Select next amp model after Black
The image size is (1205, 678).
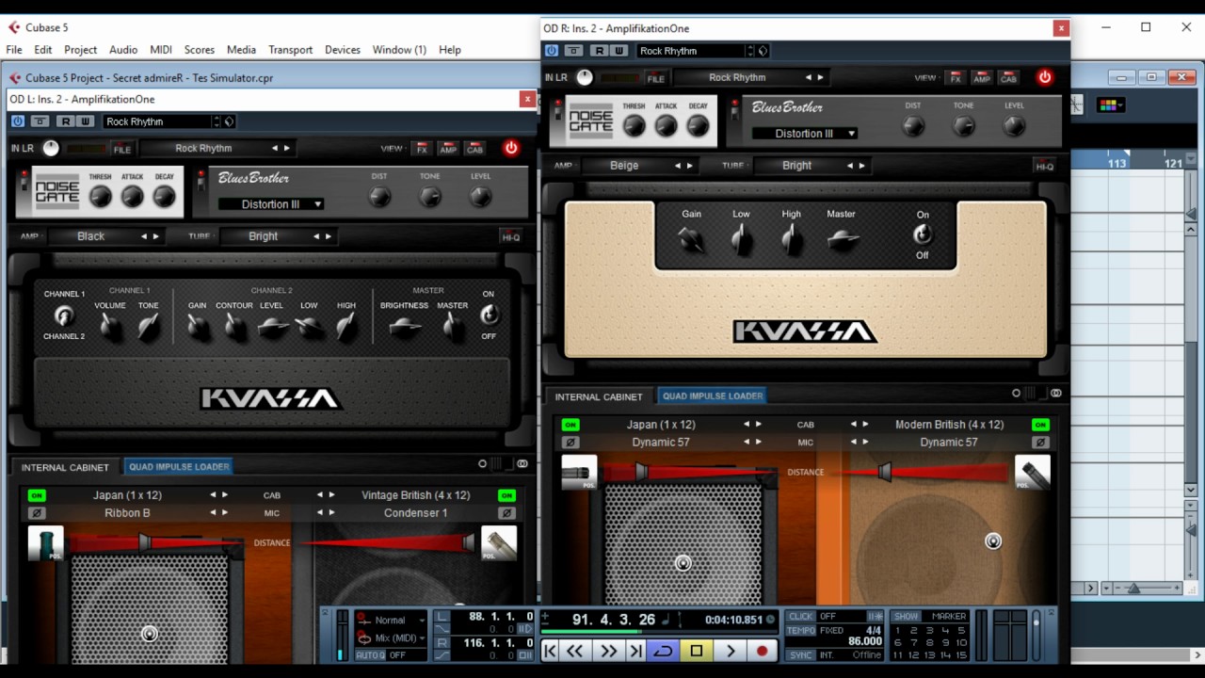[x=155, y=236]
